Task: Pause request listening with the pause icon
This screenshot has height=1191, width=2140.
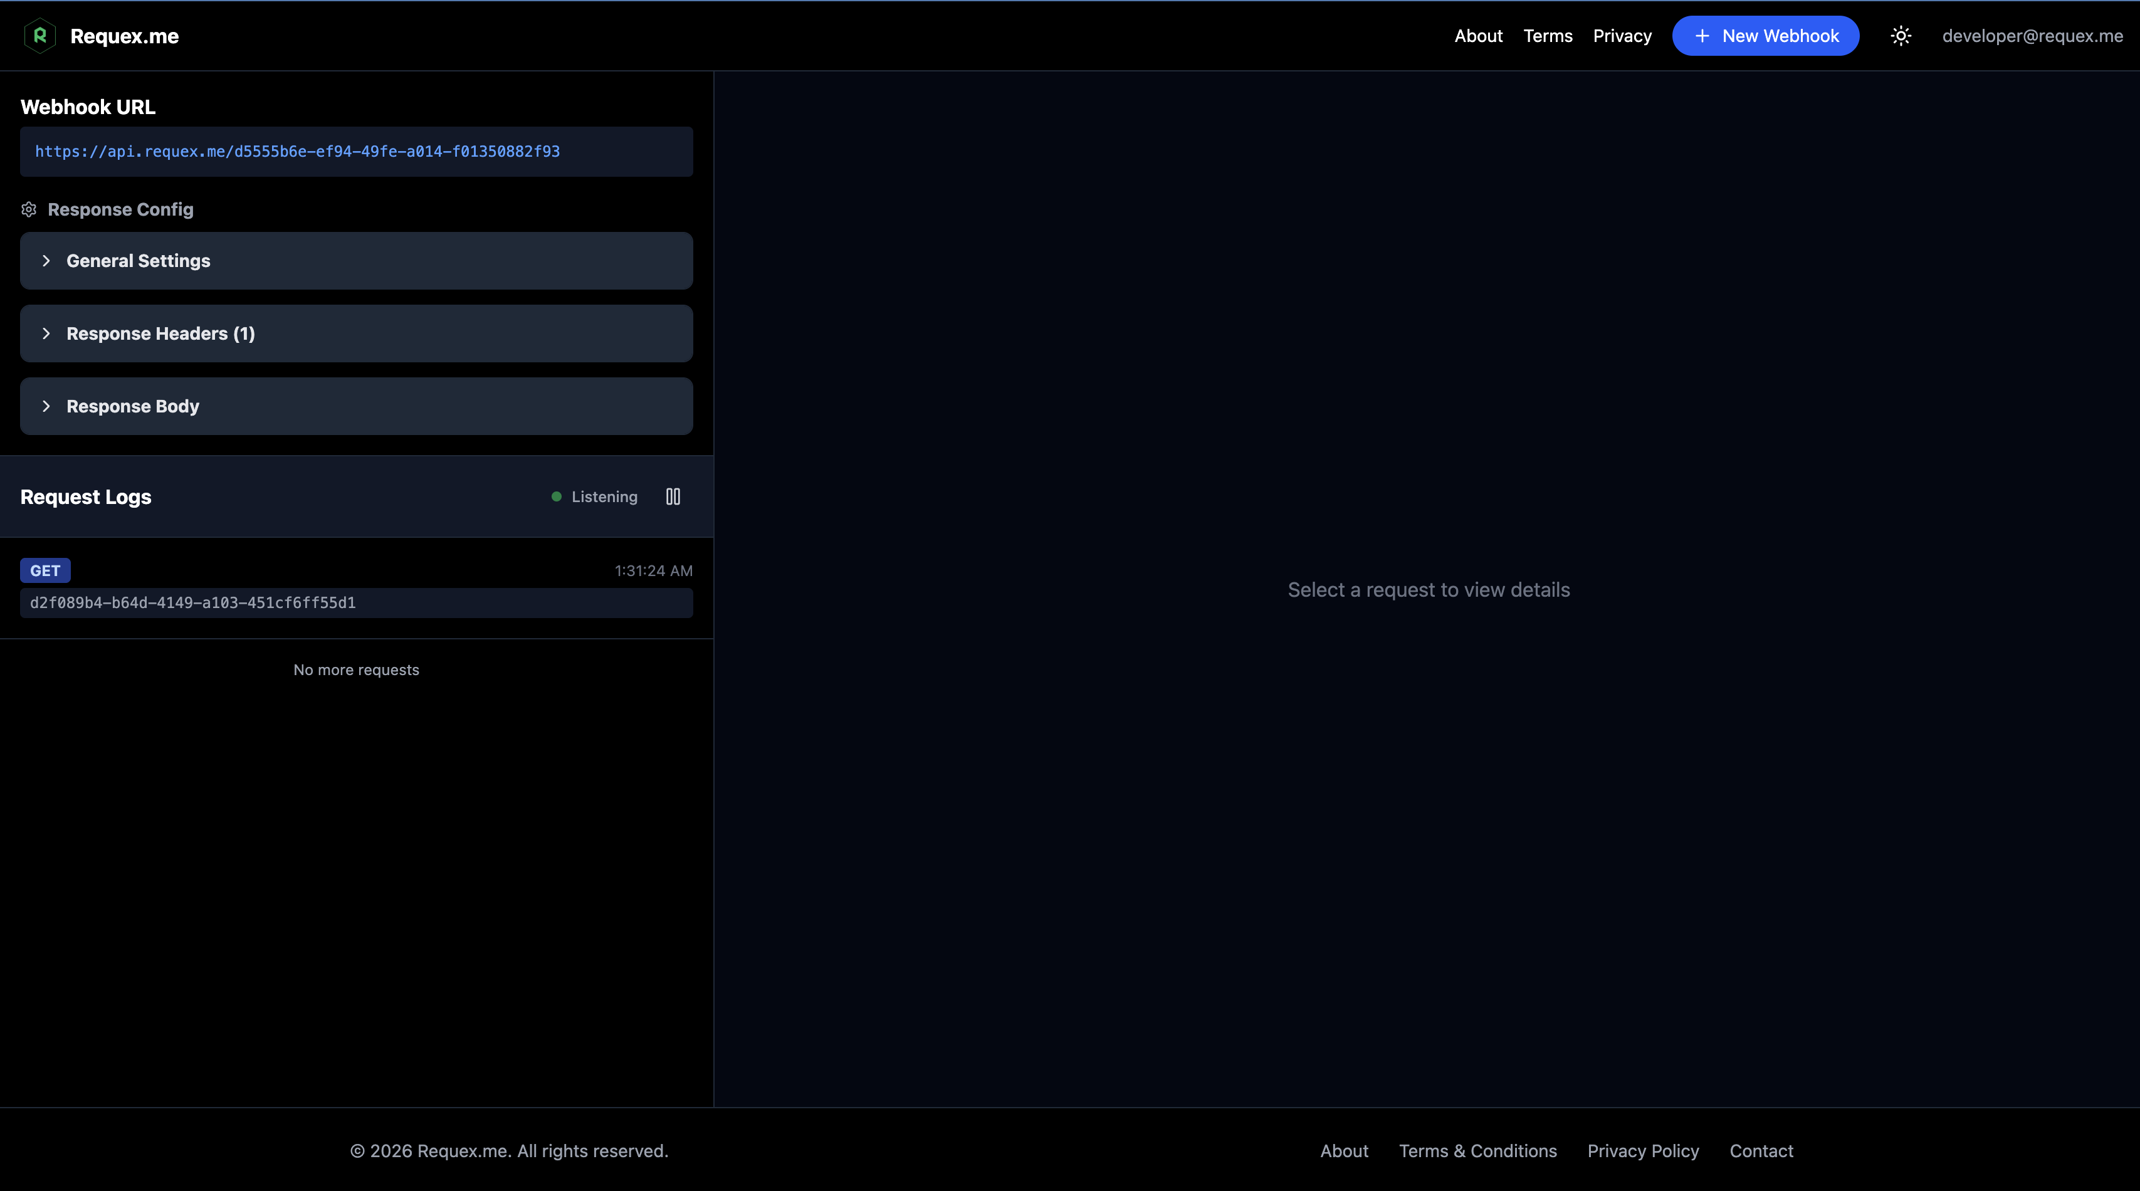Action: pyautogui.click(x=672, y=496)
